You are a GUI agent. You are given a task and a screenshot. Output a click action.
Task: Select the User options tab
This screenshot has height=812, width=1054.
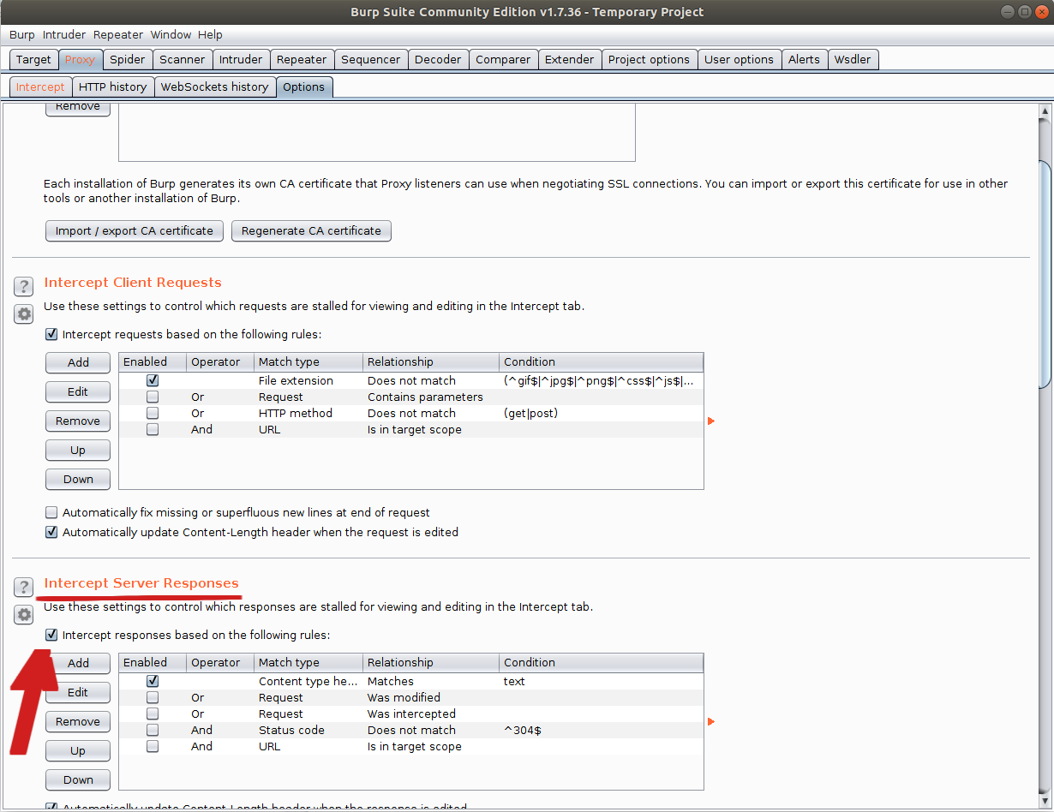(x=739, y=60)
